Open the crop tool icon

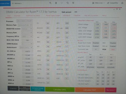pyautogui.click(x=73, y=3)
